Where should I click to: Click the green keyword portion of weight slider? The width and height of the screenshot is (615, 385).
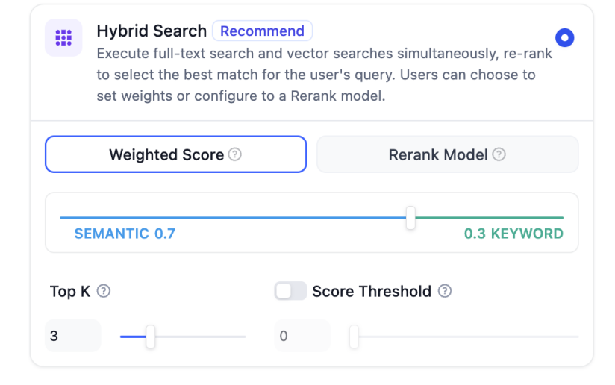pyautogui.click(x=489, y=218)
